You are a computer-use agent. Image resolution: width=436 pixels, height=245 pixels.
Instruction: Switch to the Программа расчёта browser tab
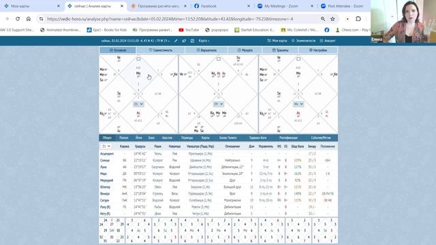159,6
